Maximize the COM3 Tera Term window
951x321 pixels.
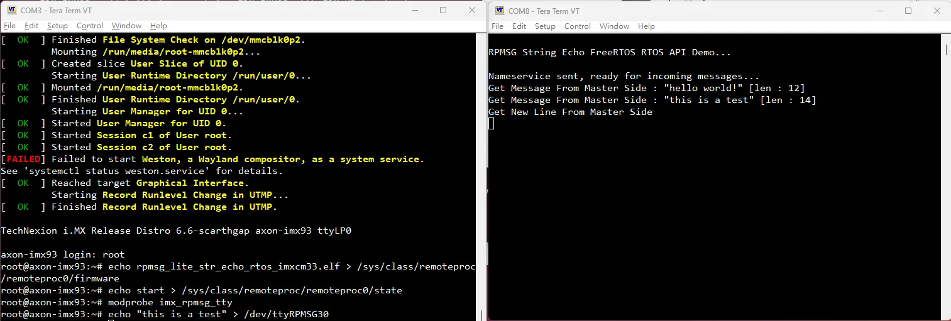coord(443,11)
